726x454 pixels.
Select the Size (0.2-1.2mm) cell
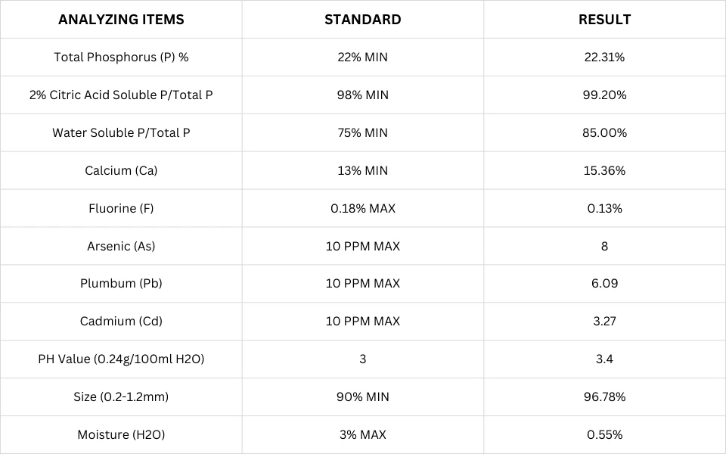pyautogui.click(x=121, y=397)
